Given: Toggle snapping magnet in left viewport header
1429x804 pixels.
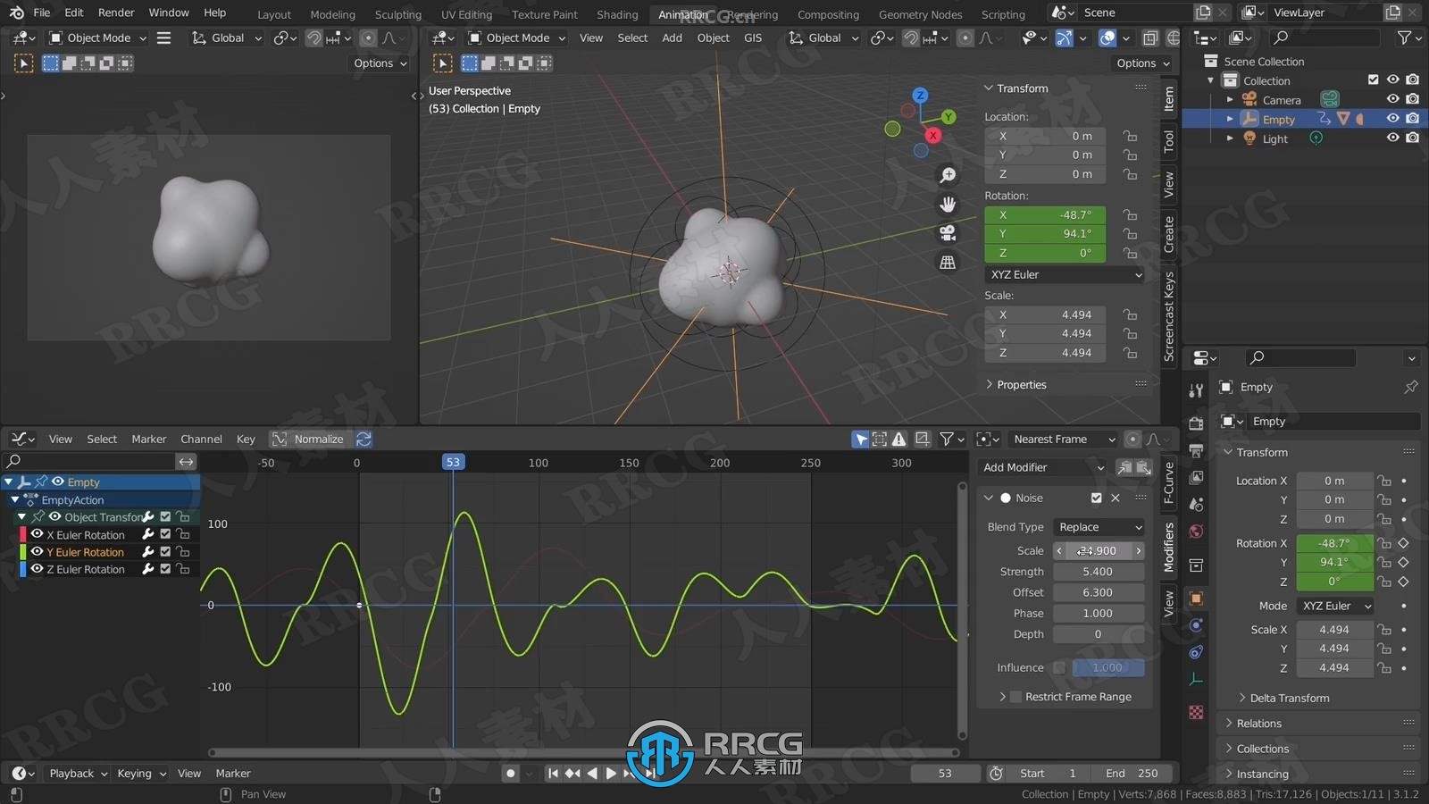Looking at the screenshot, I should coord(313,38).
